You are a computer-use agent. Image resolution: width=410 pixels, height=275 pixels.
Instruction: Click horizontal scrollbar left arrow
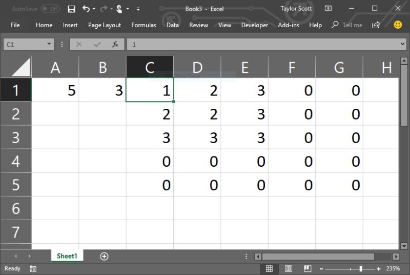pos(258,257)
